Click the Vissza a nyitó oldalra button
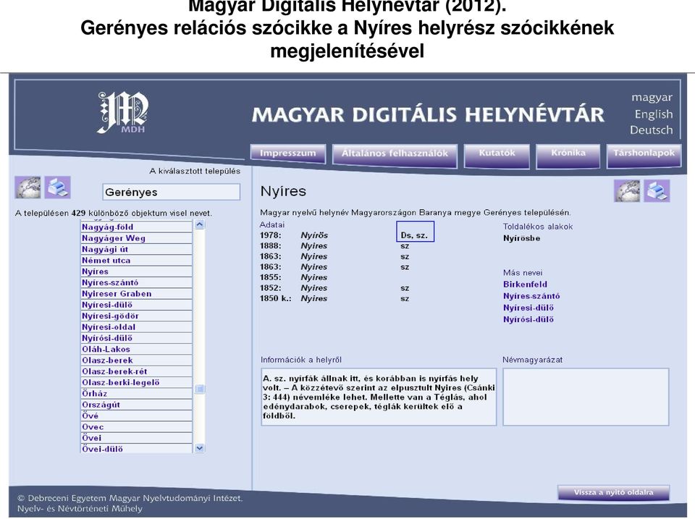This screenshot has width=695, height=519. [x=613, y=492]
